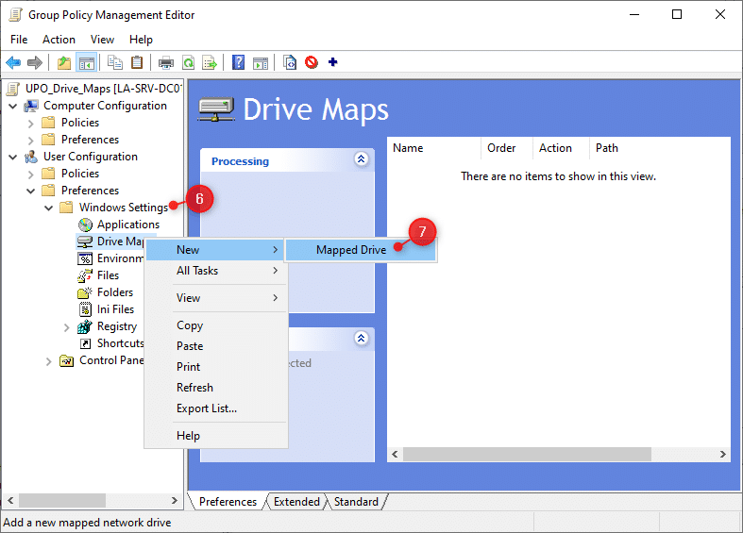
Task: Collapse the Windows Settings node
Action: [48, 208]
